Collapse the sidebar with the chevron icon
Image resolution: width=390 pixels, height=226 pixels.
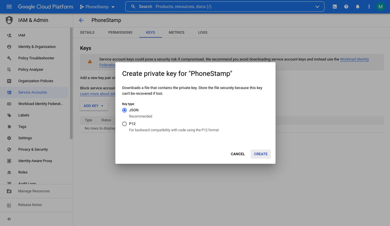[9, 219]
